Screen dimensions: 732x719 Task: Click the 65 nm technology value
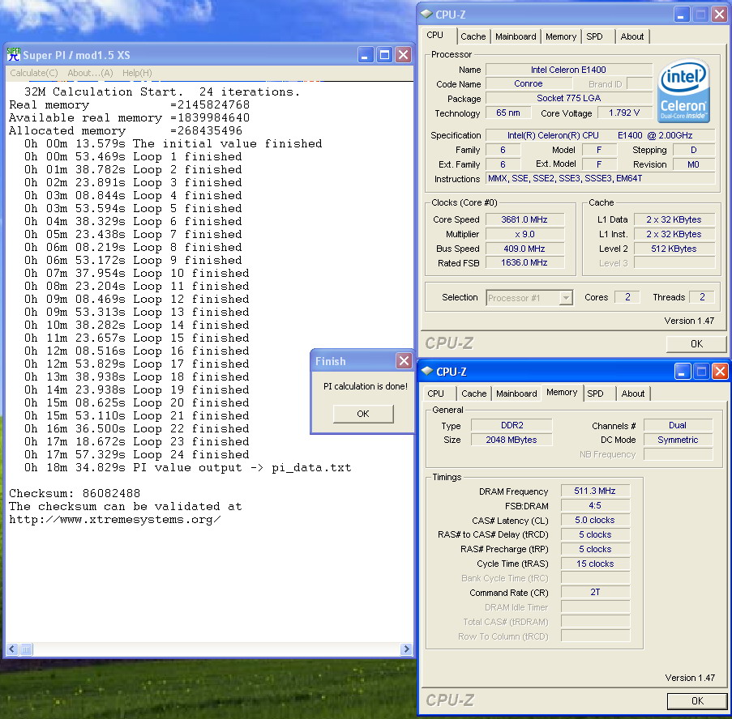pos(508,113)
